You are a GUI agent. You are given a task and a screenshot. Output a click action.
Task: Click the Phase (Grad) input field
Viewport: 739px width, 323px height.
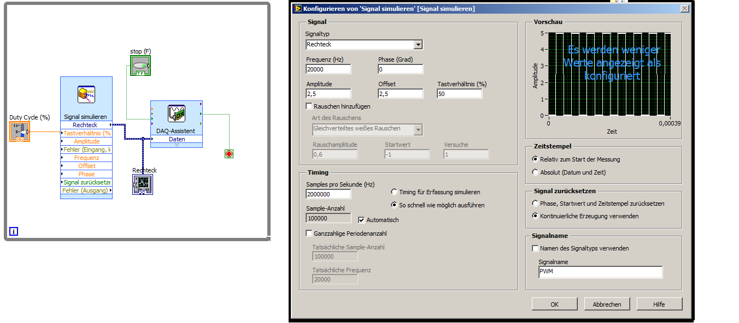tap(401, 69)
